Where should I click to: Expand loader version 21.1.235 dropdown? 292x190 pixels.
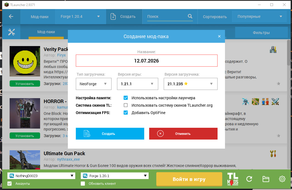(191, 84)
